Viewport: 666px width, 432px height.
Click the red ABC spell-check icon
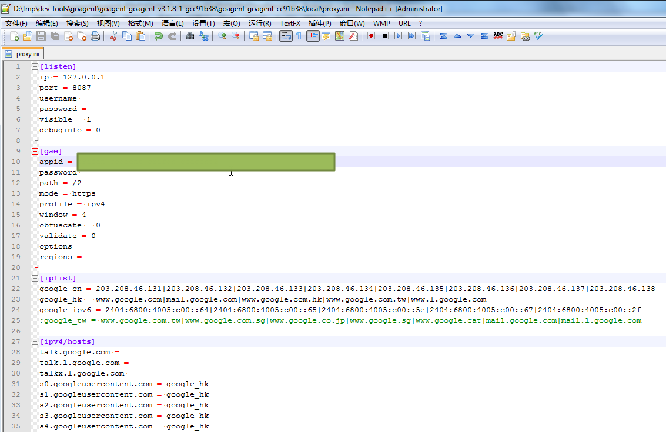pyautogui.click(x=498, y=36)
